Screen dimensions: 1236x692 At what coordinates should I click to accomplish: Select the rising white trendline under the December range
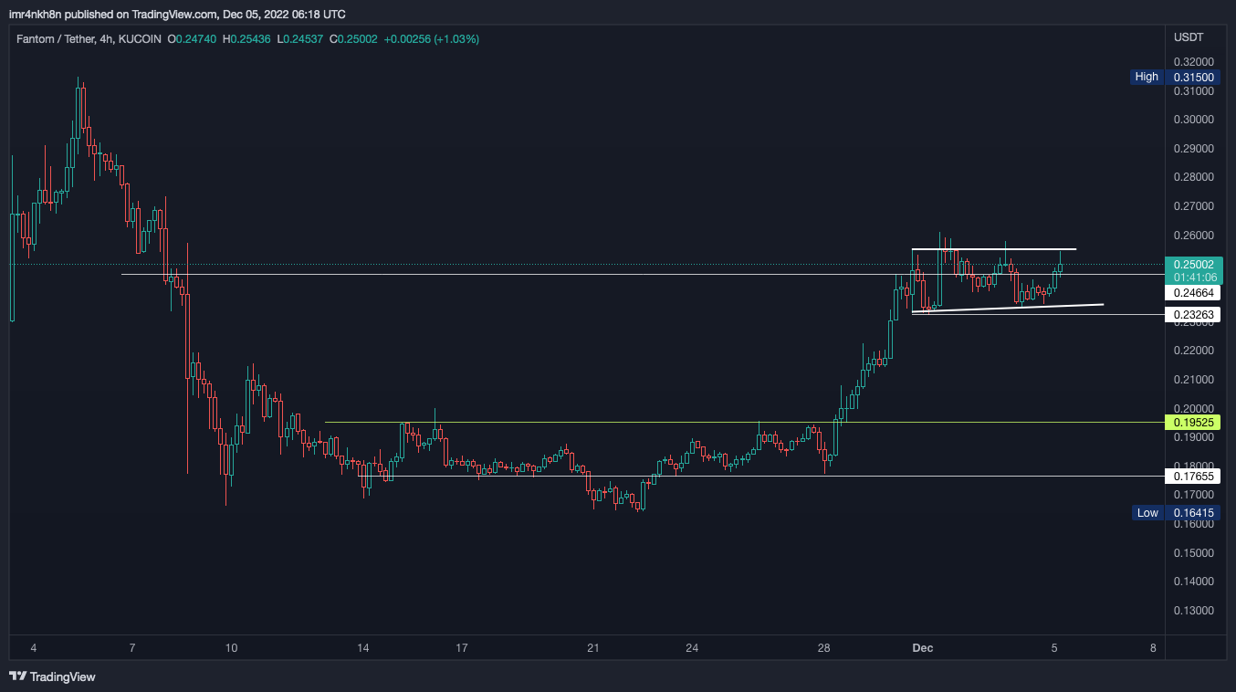pos(1008,309)
